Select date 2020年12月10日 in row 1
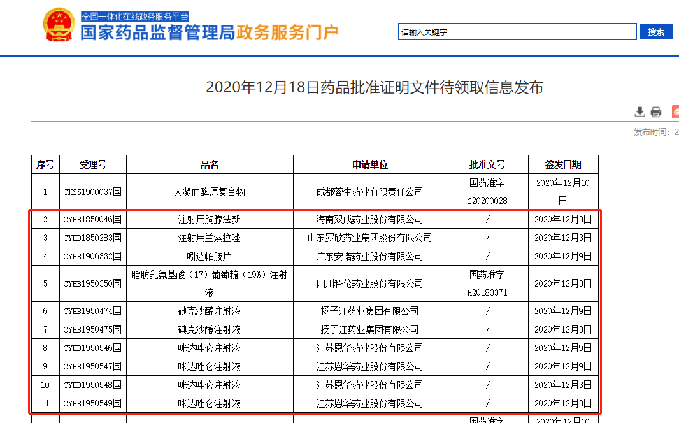This screenshot has width=679, height=423. [x=563, y=192]
